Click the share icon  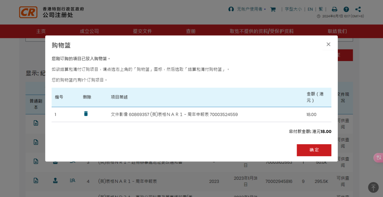pyautogui.click(x=358, y=9)
